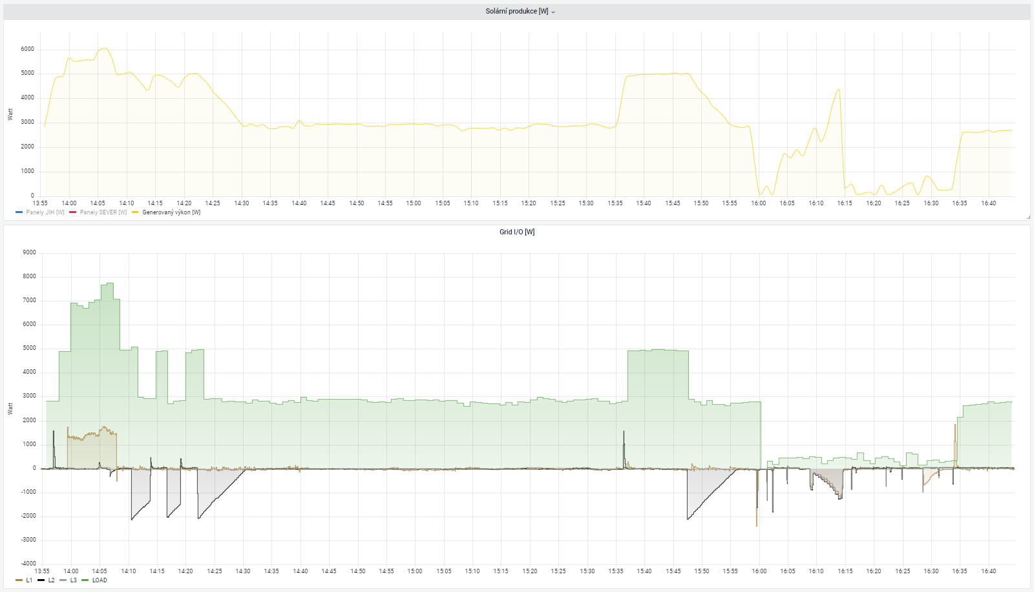Click the 13:55 time label in the Grid I/O chart
1034x592 pixels.
pos(42,571)
